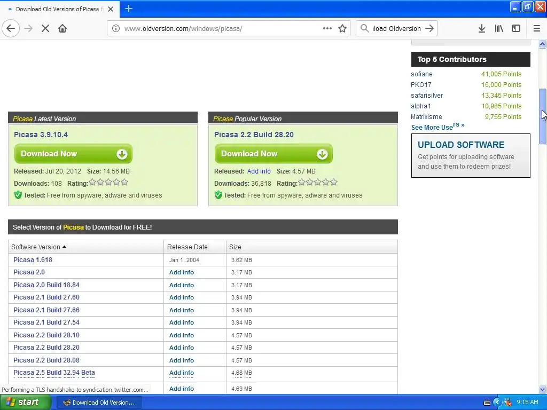Image resolution: width=547 pixels, height=410 pixels.
Task: Open the UPLOAD SOFTWARE box
Action: 471,155
